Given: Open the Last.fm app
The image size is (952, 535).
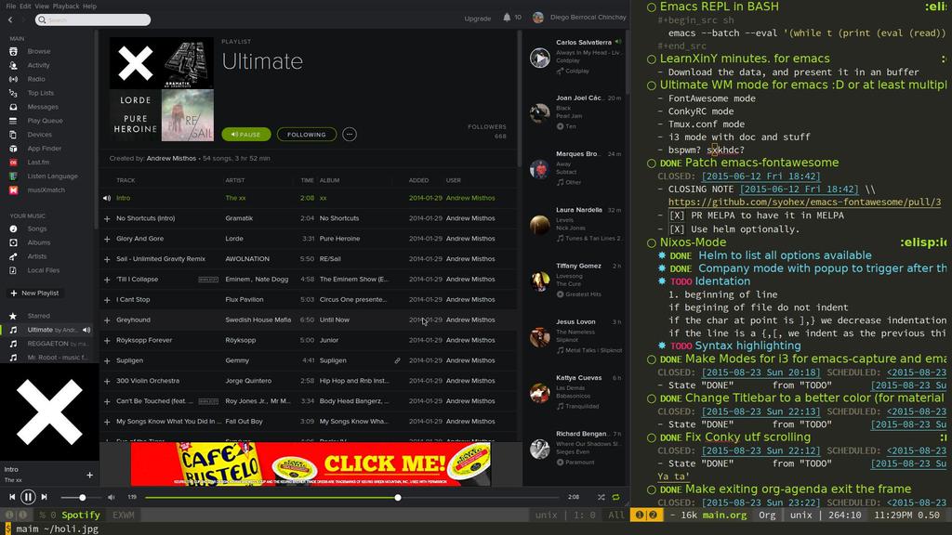Looking at the screenshot, I should tap(38, 163).
